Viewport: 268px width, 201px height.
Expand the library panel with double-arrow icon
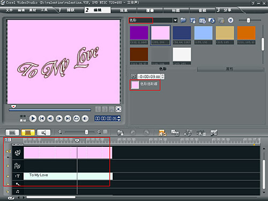(x=230, y=20)
